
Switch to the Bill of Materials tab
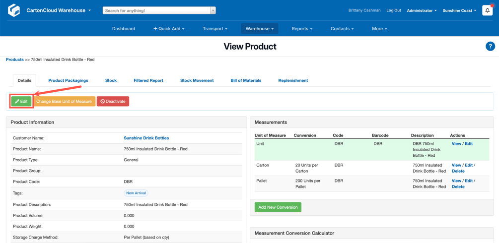[x=246, y=80]
